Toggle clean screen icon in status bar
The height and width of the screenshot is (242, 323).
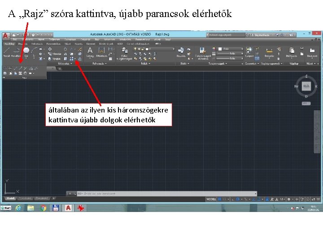click(x=313, y=199)
